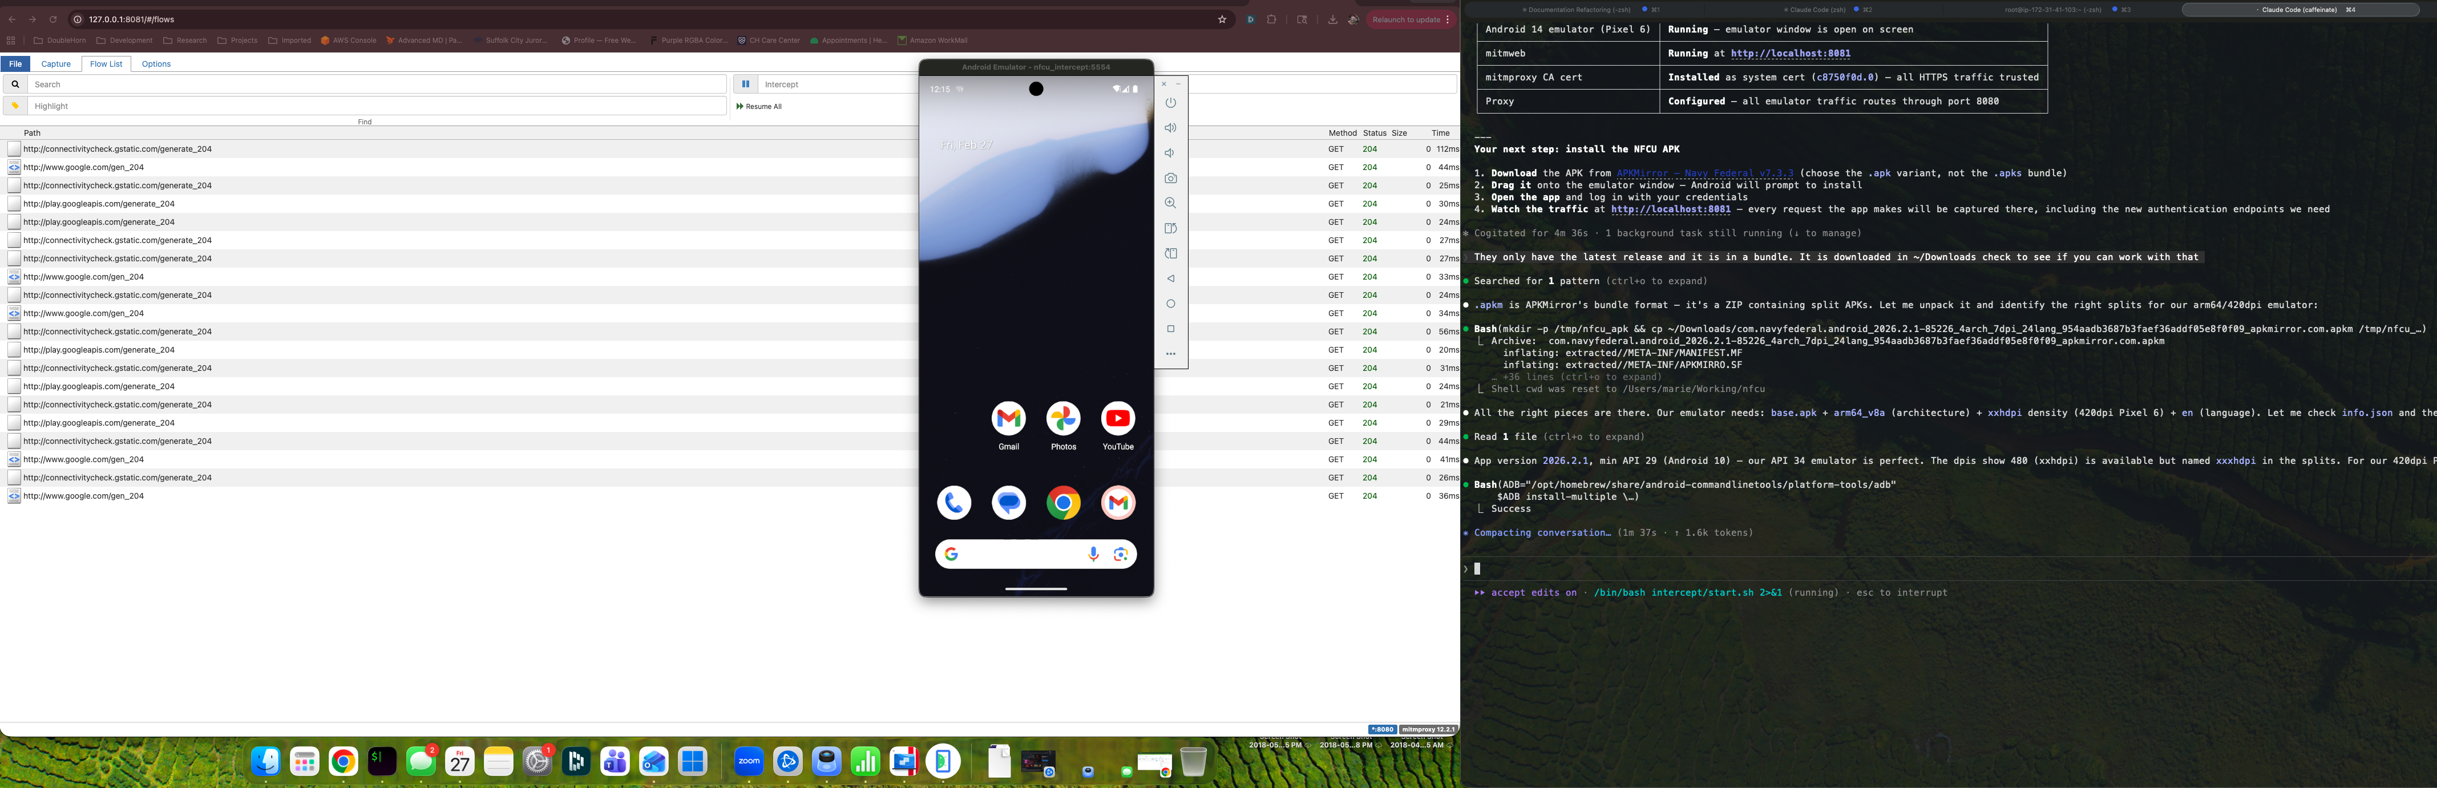Screen dimensions: 2437x788
Task: Switch to the Capture tab in mitmweb
Action: click(56, 63)
